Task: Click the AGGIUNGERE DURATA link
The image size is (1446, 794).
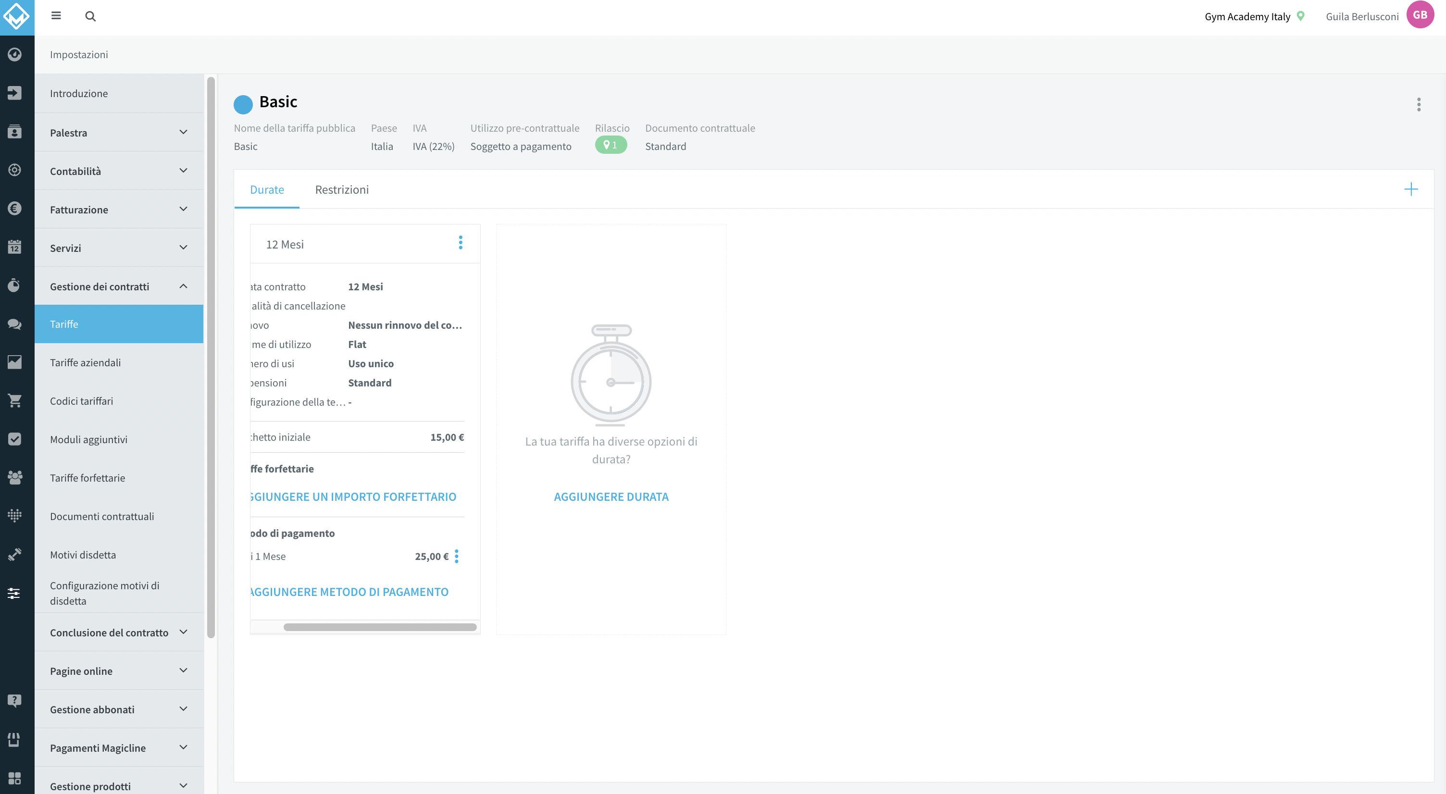Action: coord(611,496)
